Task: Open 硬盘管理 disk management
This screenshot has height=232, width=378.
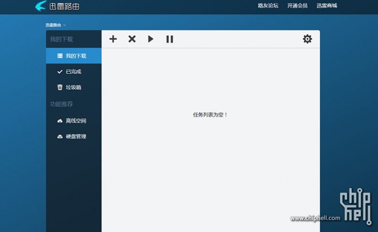Action: click(x=74, y=137)
